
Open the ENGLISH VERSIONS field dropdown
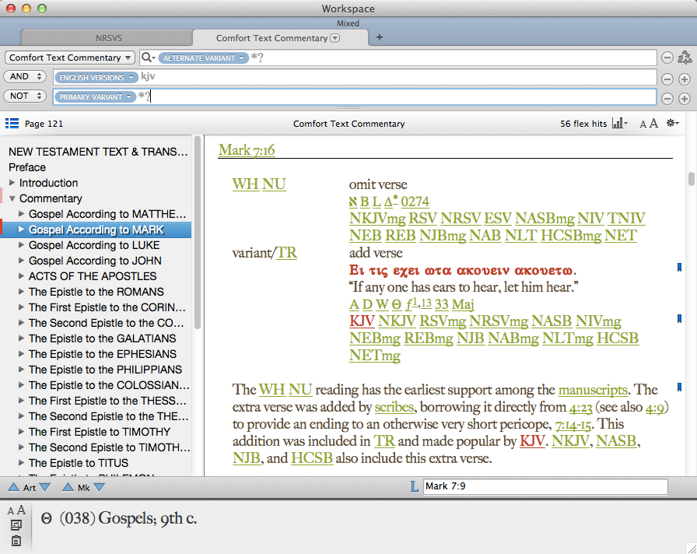click(96, 77)
